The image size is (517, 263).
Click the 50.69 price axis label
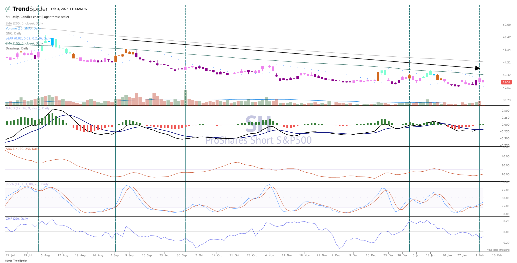pyautogui.click(x=506, y=25)
